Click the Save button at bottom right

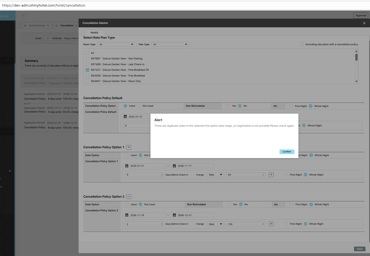click(359, 249)
